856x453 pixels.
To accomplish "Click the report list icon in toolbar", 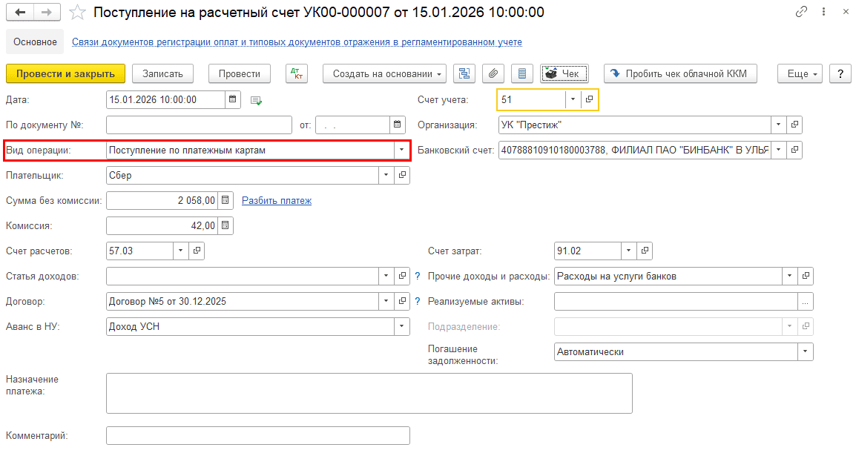I will coord(521,73).
